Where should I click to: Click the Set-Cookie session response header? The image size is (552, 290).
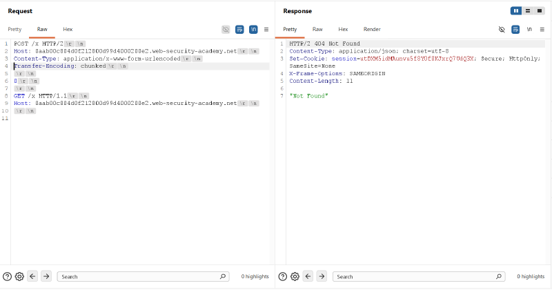click(415, 62)
